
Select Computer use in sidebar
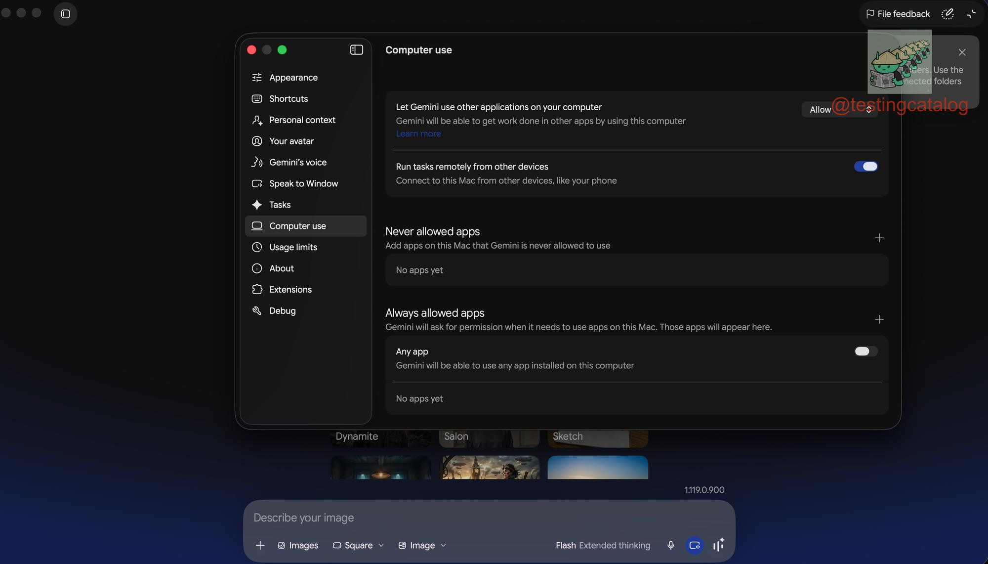(305, 226)
